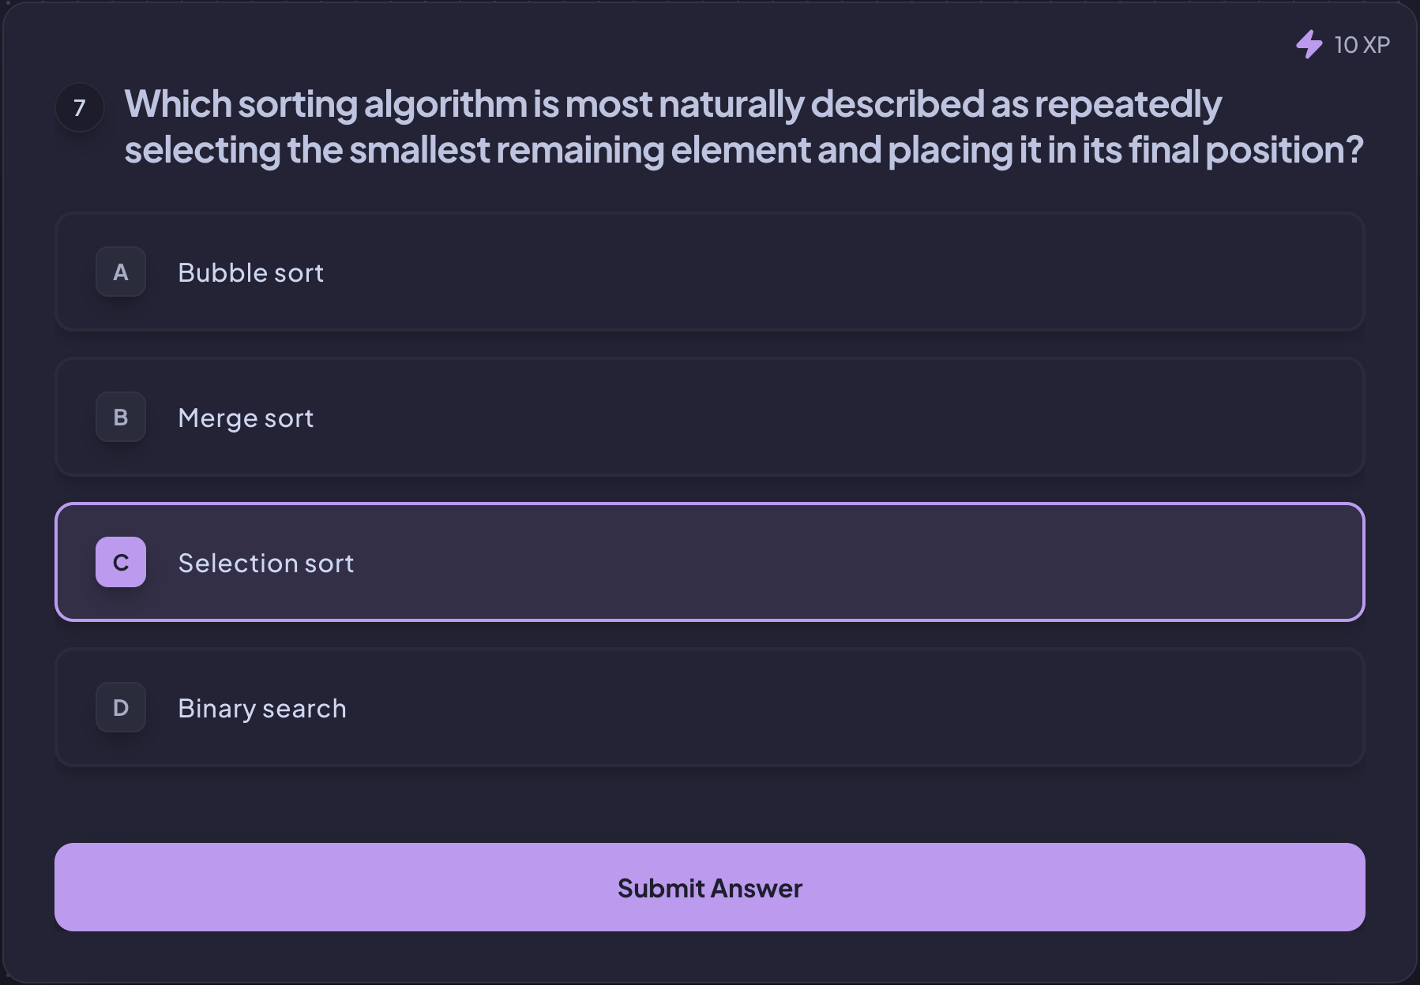Click the question number 7 circle

(80, 107)
